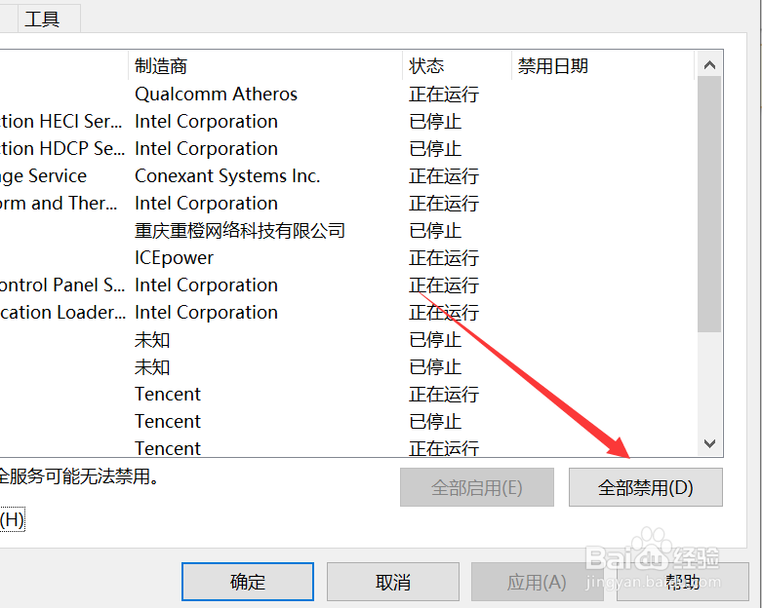Image resolution: width=762 pixels, height=608 pixels.
Task: Open help with the 帮助 button
Action: pyautogui.click(x=682, y=582)
